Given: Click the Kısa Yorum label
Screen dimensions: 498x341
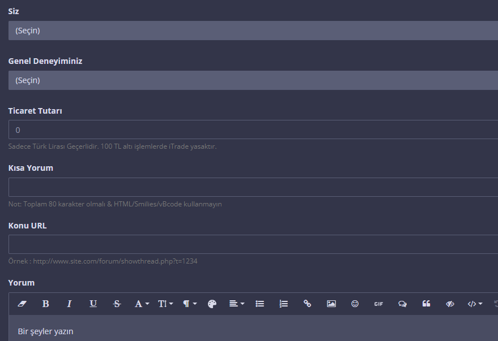Looking at the screenshot, I should 31,168.
